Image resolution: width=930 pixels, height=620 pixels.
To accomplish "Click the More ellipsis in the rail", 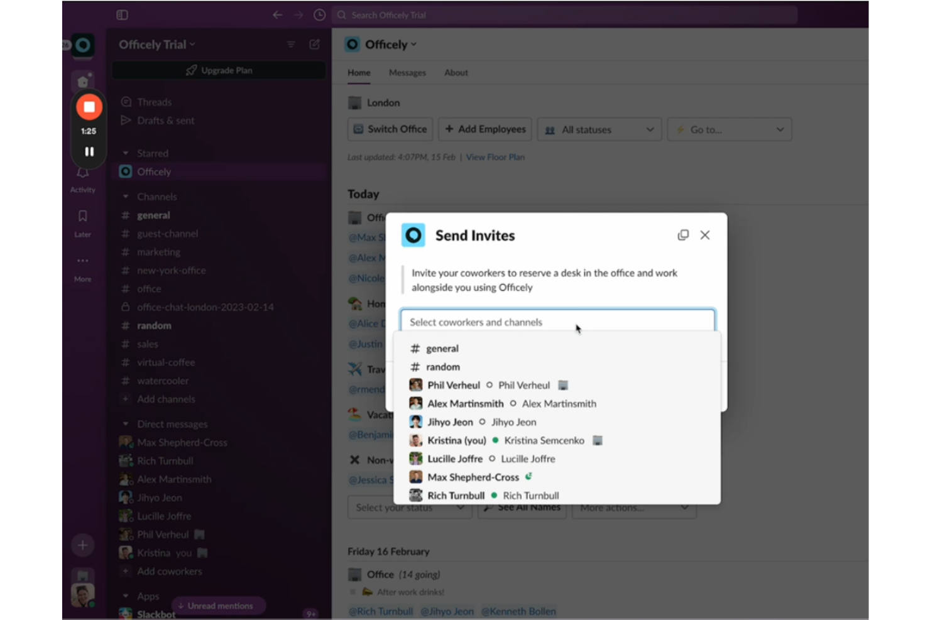I will point(82,261).
